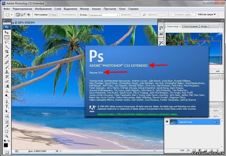Select the History Brush tool
226x156 pixels.
click(x=7, y=77)
